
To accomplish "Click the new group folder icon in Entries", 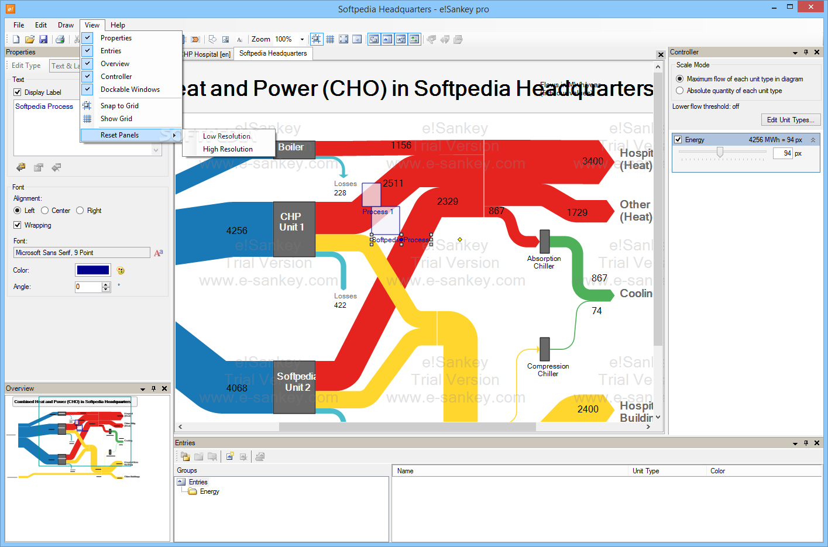I will pos(185,456).
